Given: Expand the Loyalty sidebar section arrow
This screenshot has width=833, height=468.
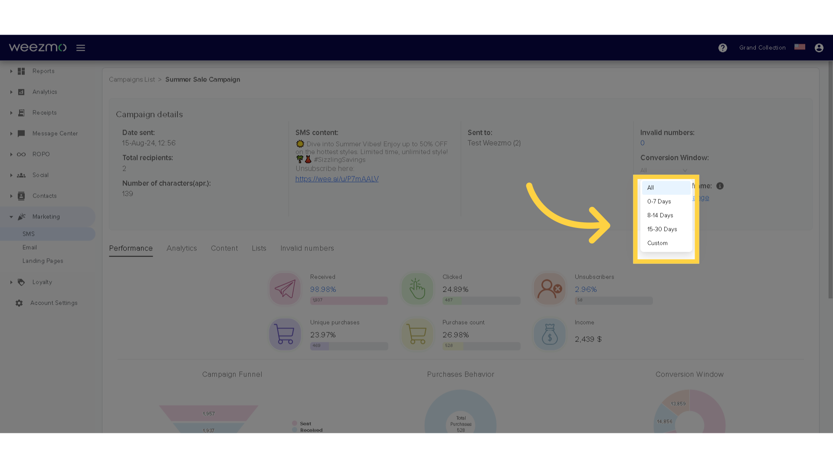Looking at the screenshot, I should [x=11, y=282].
